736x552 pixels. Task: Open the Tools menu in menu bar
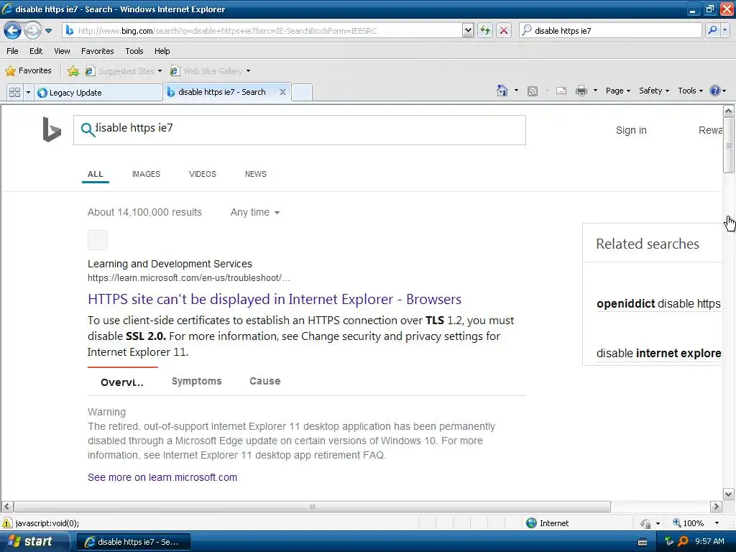(134, 51)
